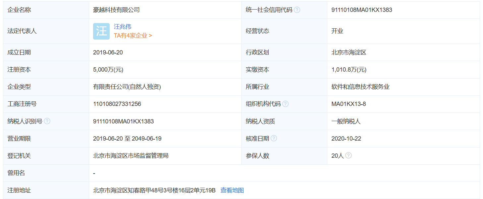
Task: Click help icon beside 纳税人识别号
Action: pos(47,121)
